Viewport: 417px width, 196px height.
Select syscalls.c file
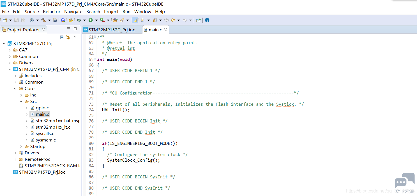(x=45, y=134)
